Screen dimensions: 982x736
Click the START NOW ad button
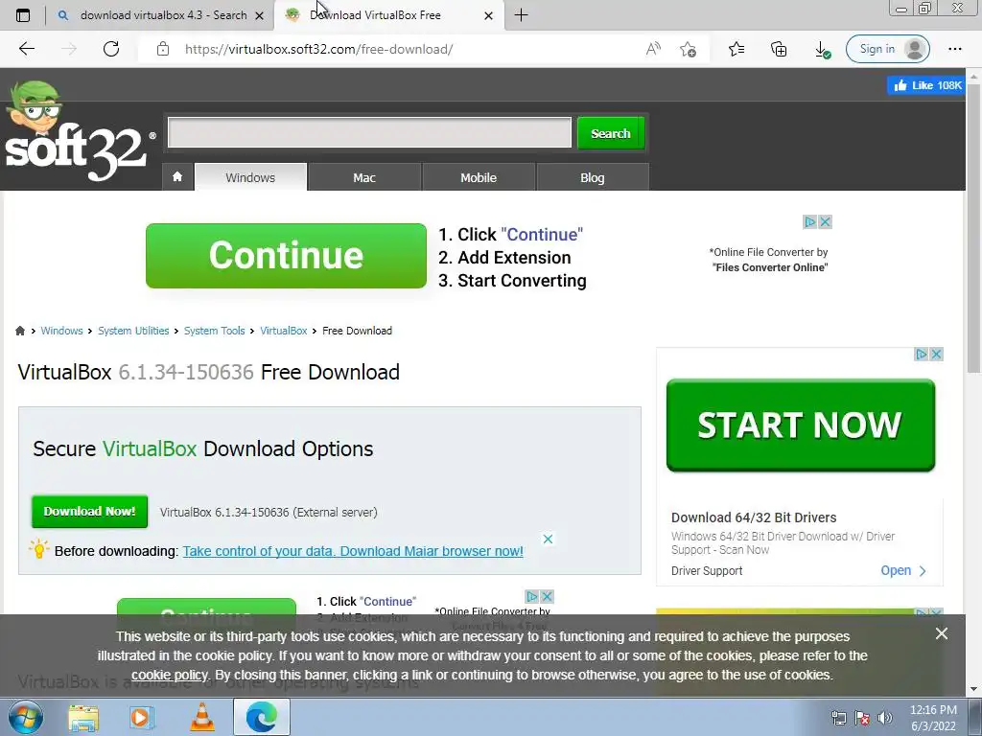point(801,425)
